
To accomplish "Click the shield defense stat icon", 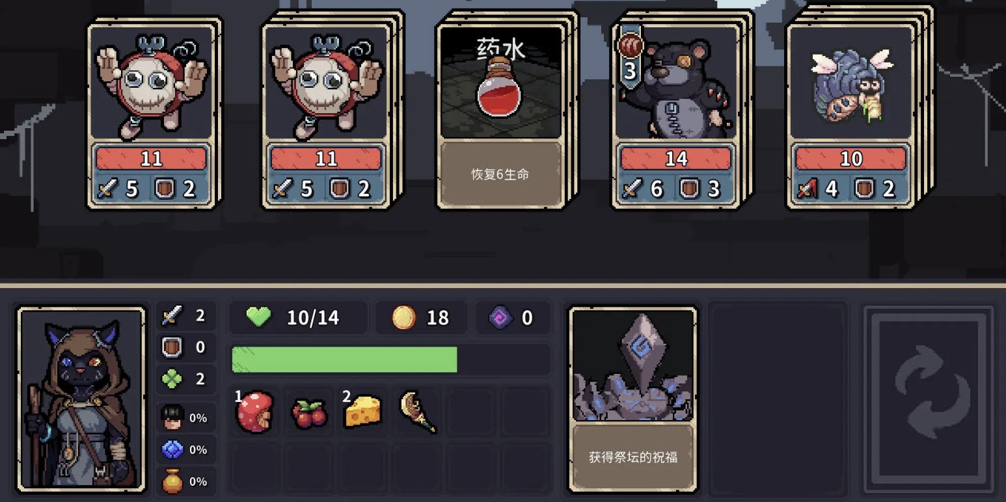I will [172, 347].
